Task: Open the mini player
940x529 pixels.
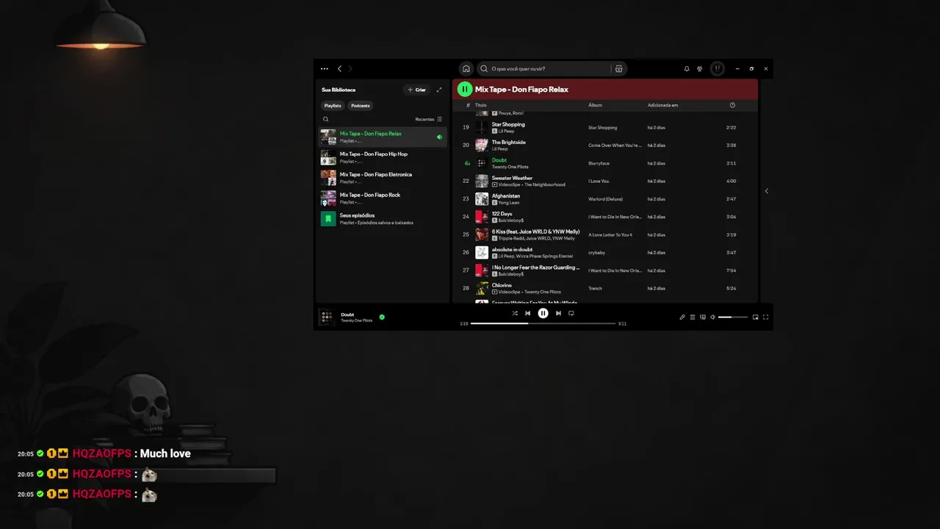Action: click(x=755, y=317)
